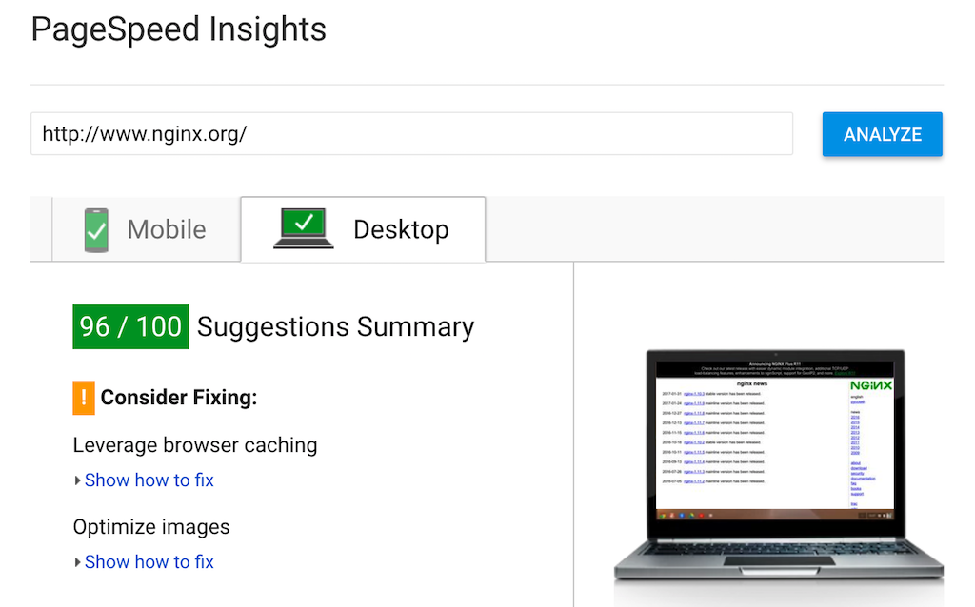The image size is (975, 607).
Task: Click the laptop icon with green checkmark
Action: [x=304, y=228]
